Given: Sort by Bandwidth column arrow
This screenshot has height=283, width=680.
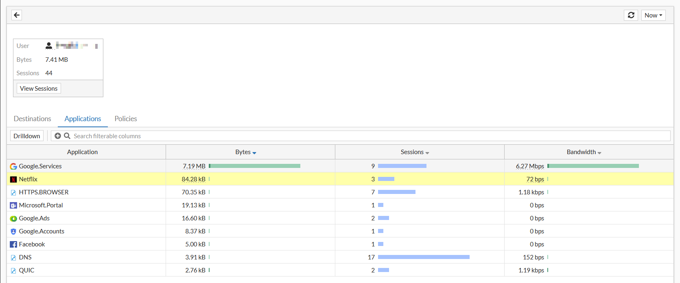Looking at the screenshot, I should (x=599, y=153).
